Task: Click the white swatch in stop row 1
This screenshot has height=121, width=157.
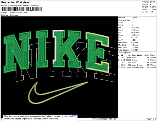Action: [x=124, y=57]
